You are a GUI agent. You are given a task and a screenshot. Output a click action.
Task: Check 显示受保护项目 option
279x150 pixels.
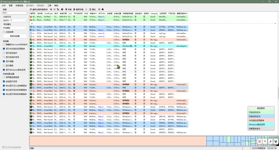coord(4,57)
